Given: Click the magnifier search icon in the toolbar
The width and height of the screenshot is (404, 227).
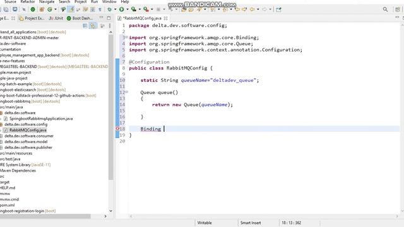Looking at the screenshot, I should click(385, 9).
